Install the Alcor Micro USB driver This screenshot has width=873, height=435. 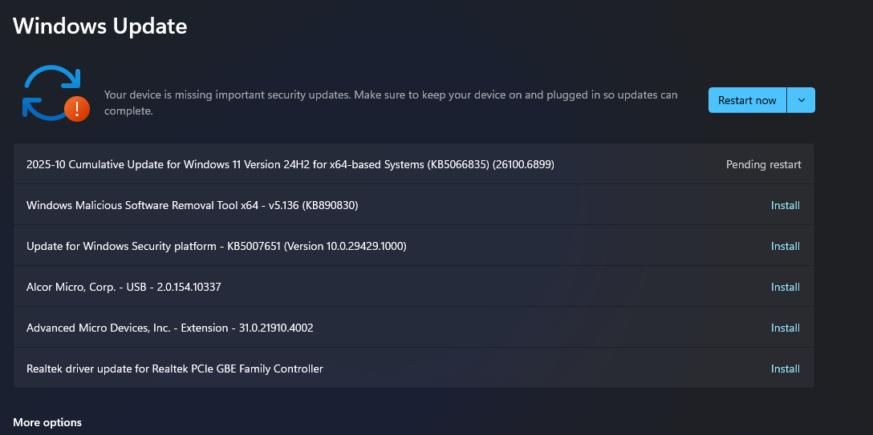(785, 287)
